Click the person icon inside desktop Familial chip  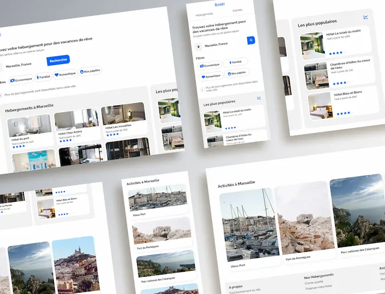37,78
